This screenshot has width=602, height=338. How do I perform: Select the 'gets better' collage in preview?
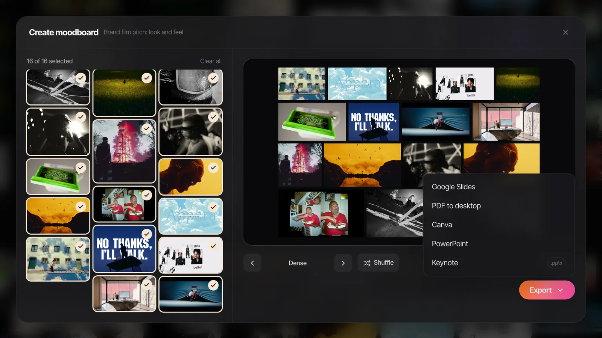pyautogui.click(x=465, y=84)
